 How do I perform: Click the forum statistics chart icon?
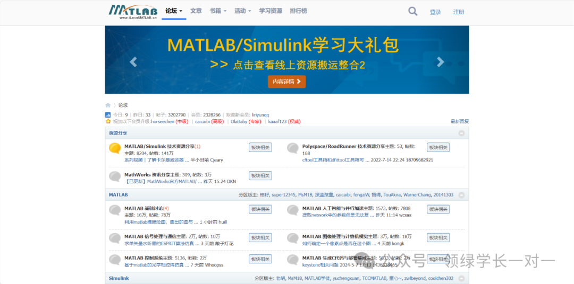[x=107, y=114]
